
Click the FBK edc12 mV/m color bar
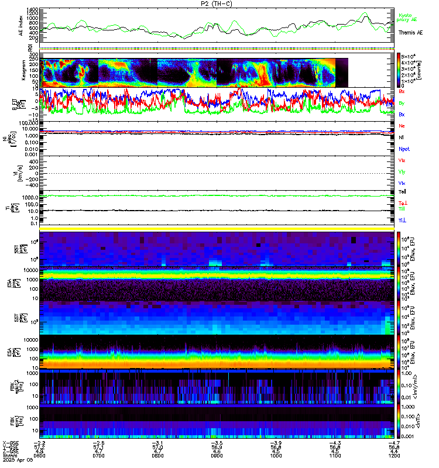[399, 387]
